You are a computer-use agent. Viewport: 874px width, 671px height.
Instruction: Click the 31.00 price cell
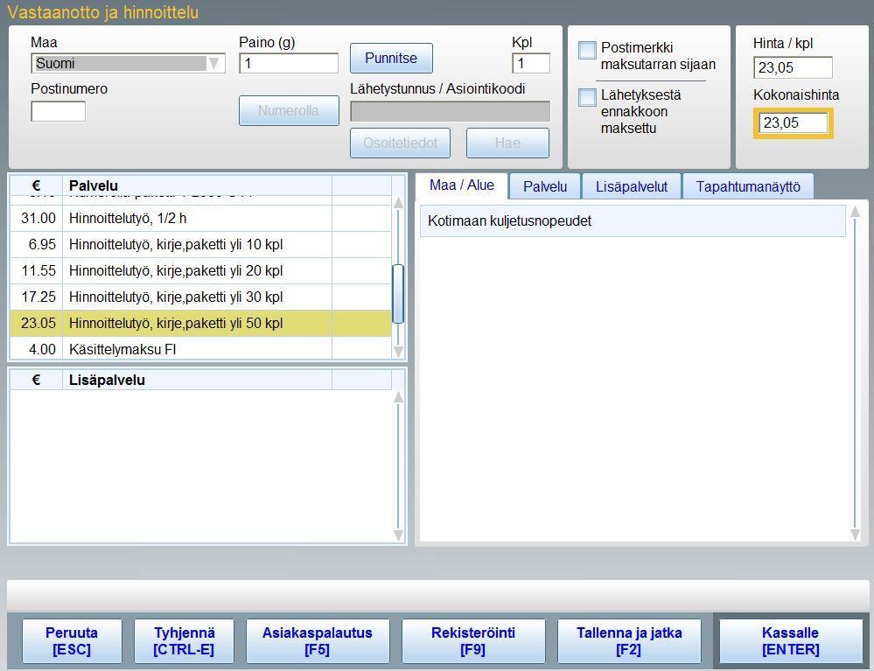click(38, 219)
